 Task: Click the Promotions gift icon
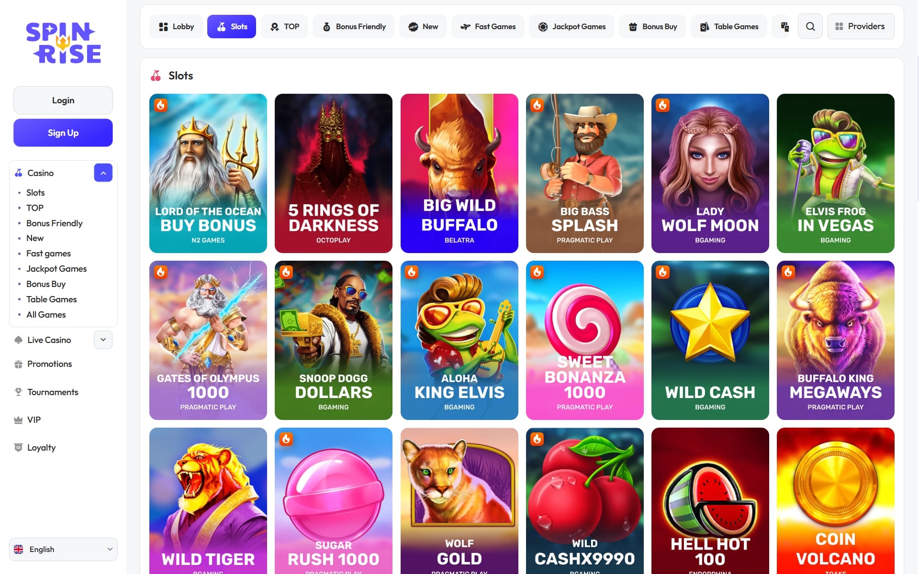(x=18, y=364)
